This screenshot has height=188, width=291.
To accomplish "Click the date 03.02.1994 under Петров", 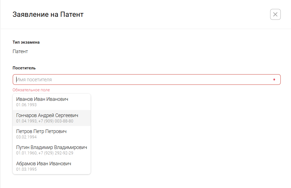I will (x=26, y=137).
